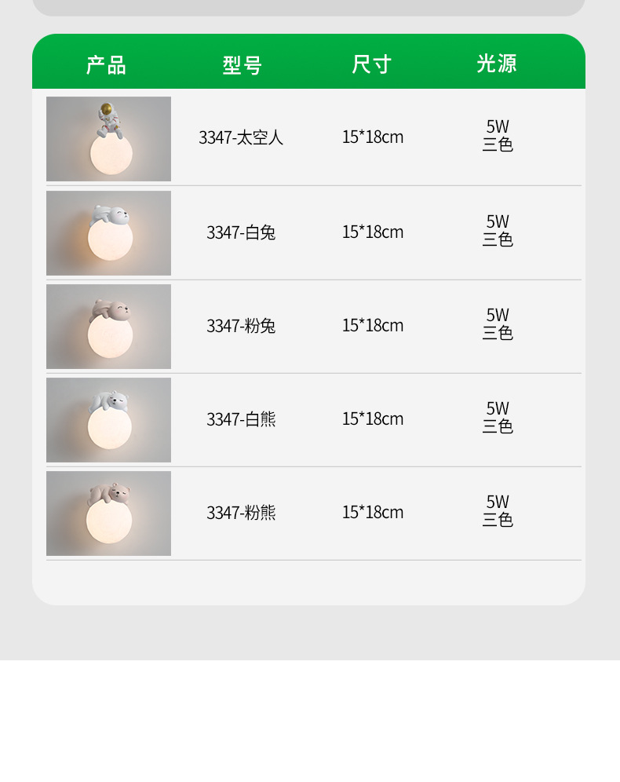Viewport: 620px width, 782px height.
Task: Click 5W 三色 light source for 太空人
Action: pos(498,136)
